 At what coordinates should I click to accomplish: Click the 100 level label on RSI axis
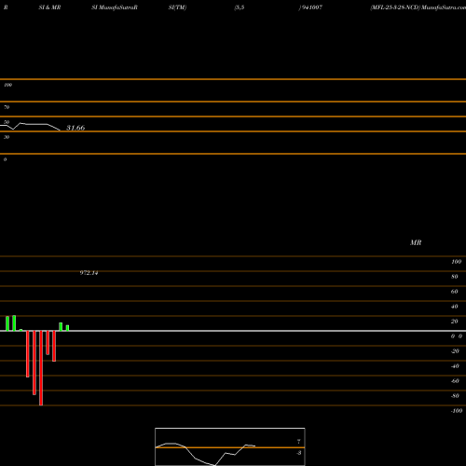[8, 85]
